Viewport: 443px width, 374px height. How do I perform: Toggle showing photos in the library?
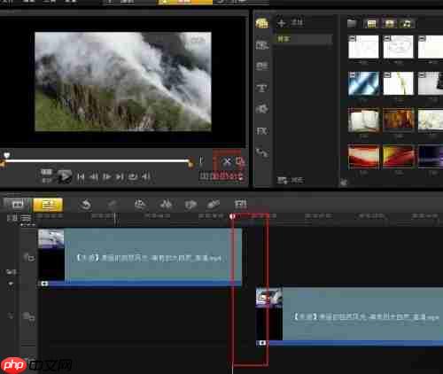(x=389, y=23)
